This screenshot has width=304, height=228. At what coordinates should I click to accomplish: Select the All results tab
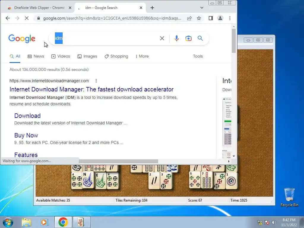[15, 56]
